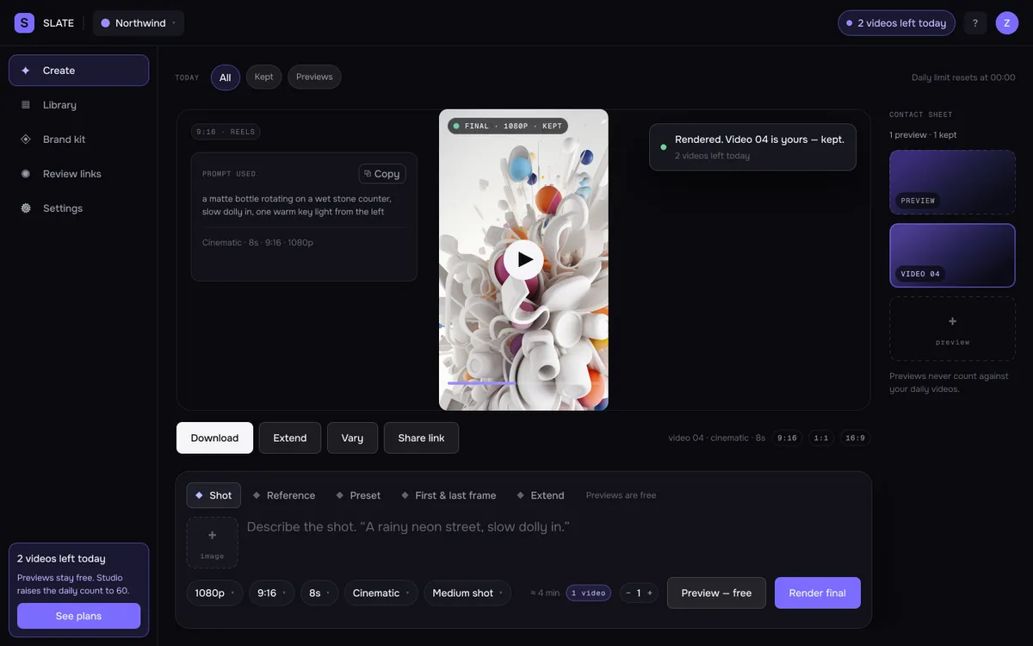The height and width of the screenshot is (646, 1033).
Task: Click the Share link button
Action: (421, 438)
